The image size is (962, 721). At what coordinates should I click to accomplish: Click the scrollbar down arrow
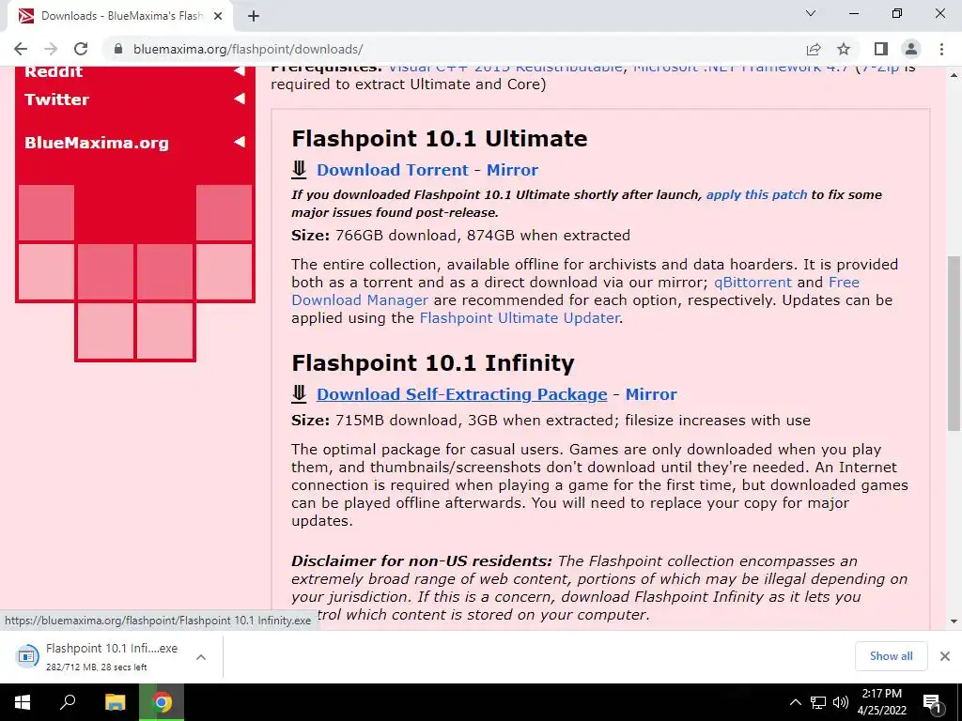954,621
